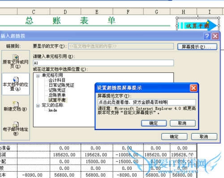Select 日常记账凭证 sheet in the tree
The height and width of the screenshot is (178, 224).
[61, 85]
